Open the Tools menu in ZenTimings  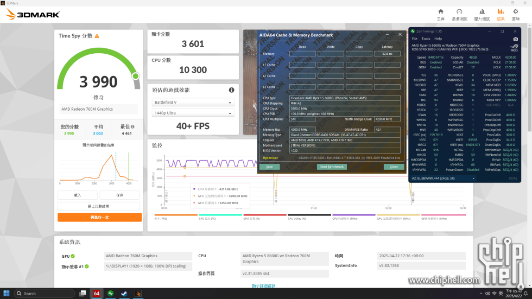426,39
